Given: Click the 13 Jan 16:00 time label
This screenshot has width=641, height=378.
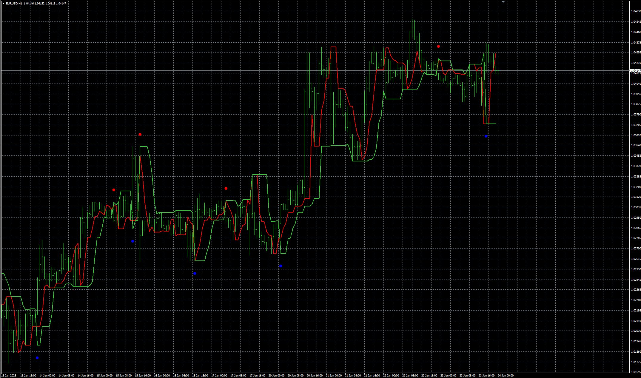Looking at the screenshot, I should tap(28, 376).
